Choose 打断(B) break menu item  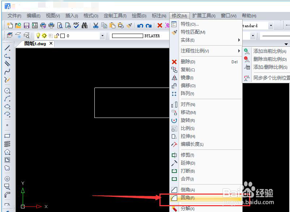coord(206,171)
